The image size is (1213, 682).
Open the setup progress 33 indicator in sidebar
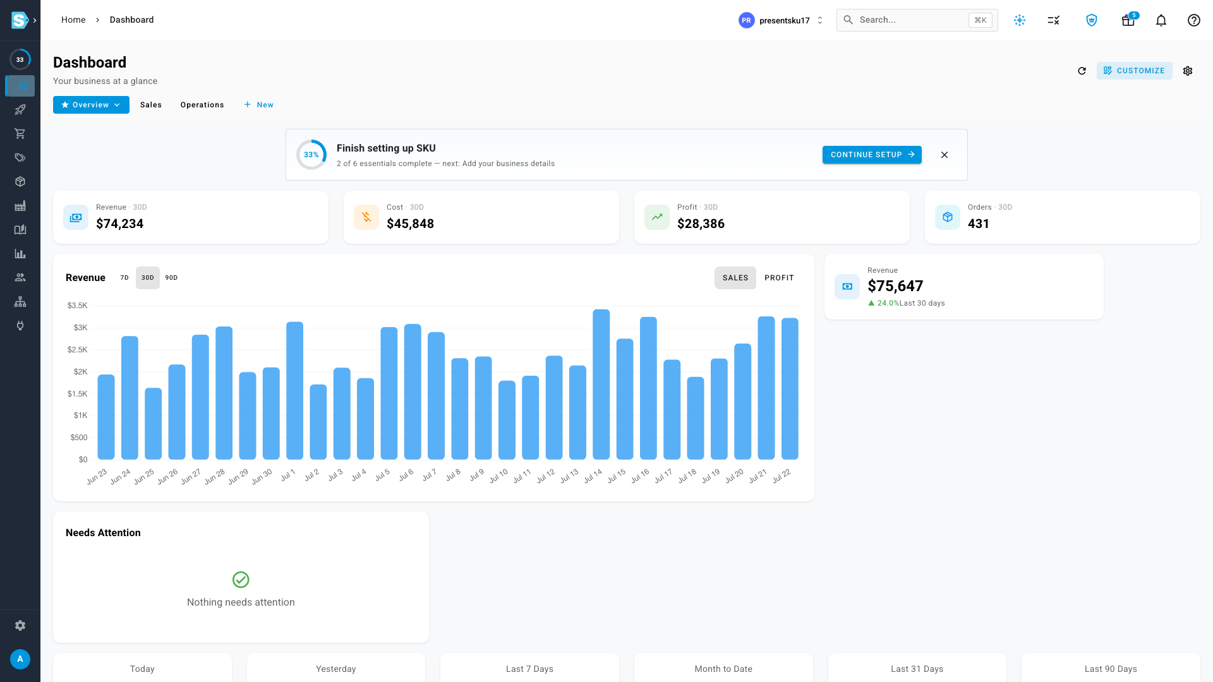click(x=20, y=59)
